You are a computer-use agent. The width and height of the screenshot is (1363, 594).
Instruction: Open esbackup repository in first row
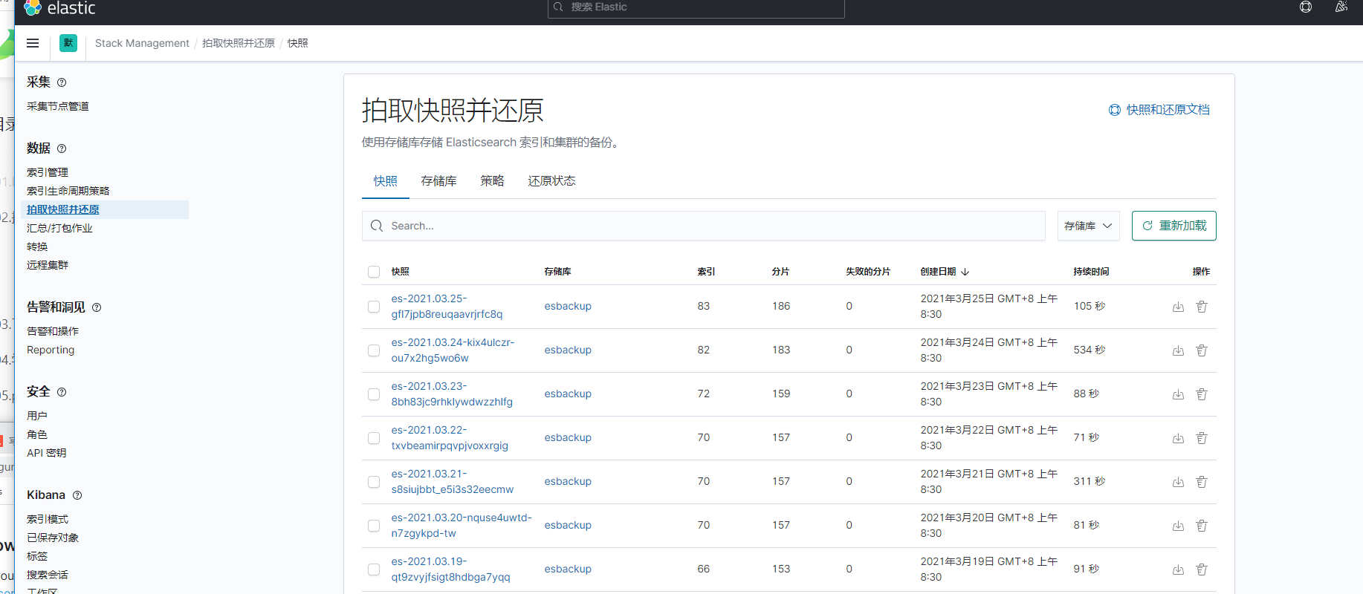click(568, 307)
